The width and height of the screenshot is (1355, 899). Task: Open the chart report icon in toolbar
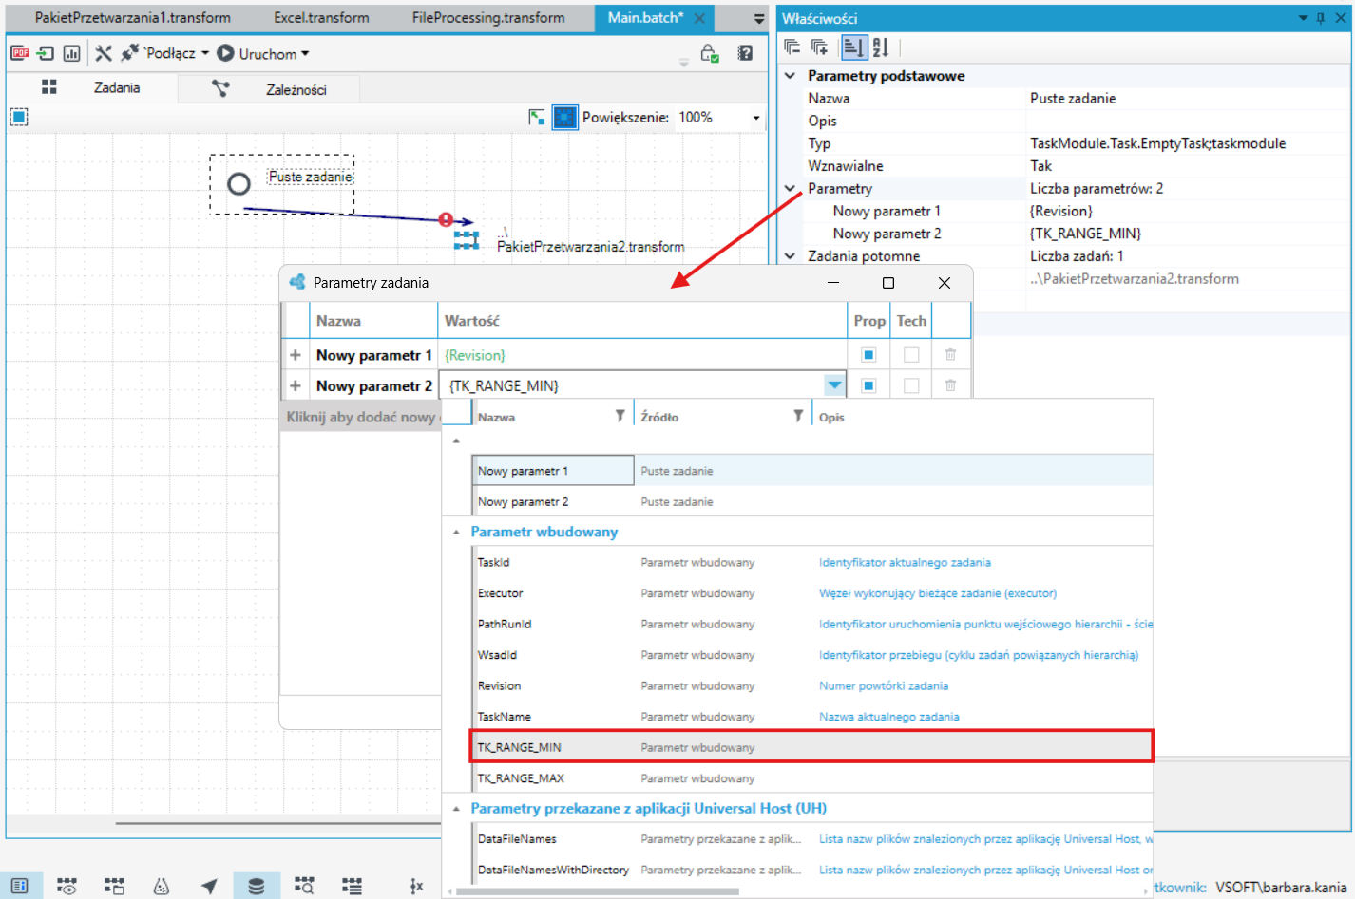point(71,53)
